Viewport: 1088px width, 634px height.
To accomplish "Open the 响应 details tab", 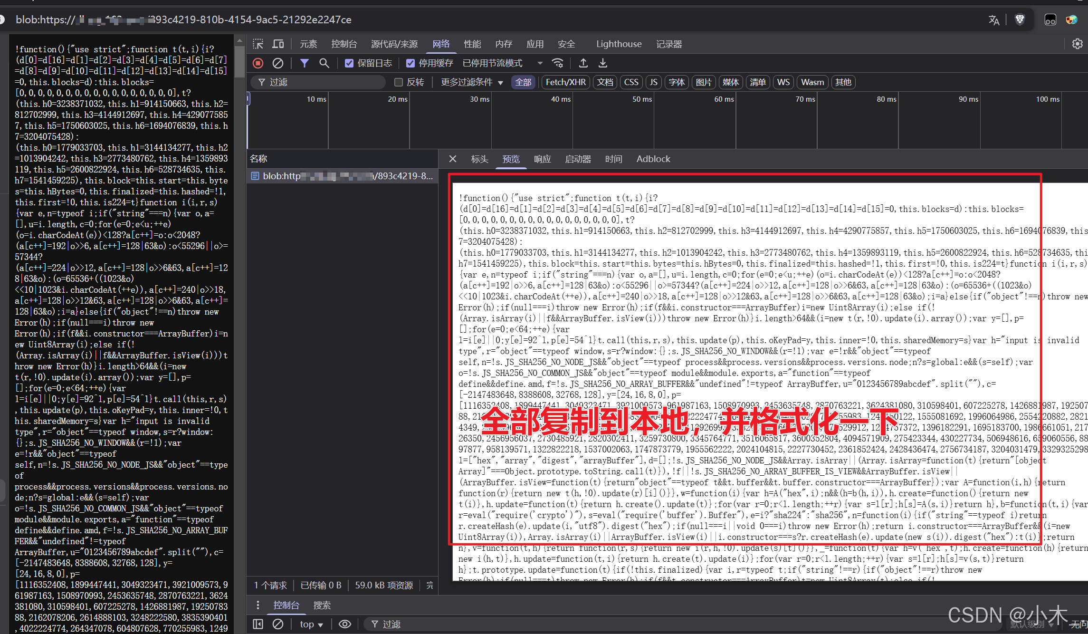I will 542,159.
